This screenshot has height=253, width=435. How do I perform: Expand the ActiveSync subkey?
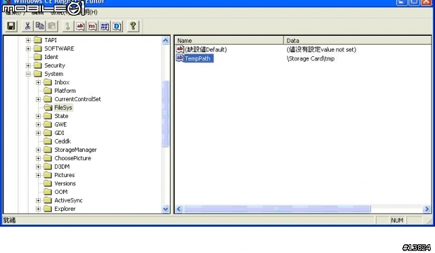[38, 200]
